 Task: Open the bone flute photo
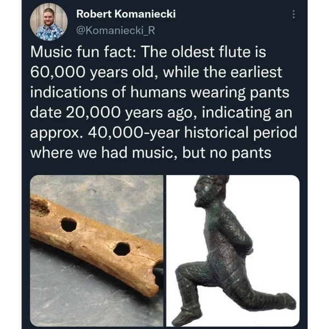(97, 251)
